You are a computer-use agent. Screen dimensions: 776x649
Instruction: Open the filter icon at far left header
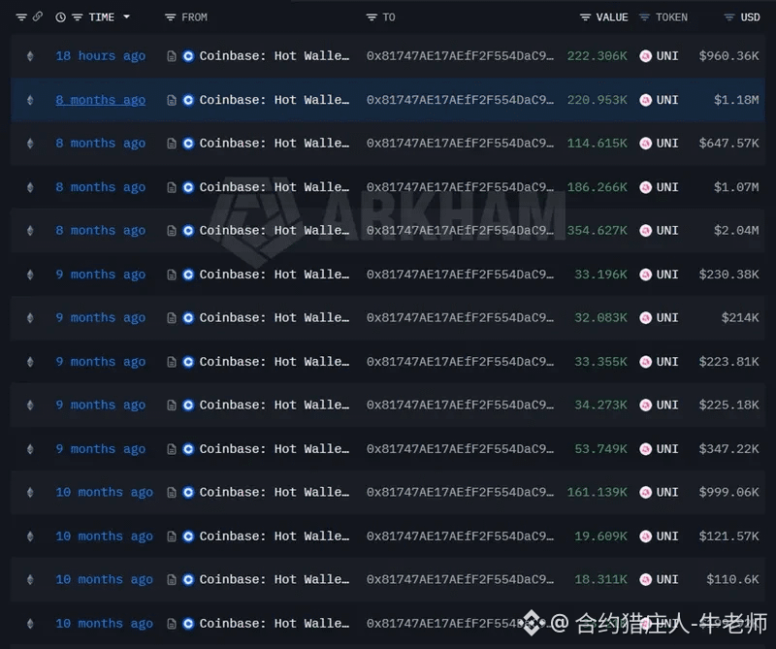click(x=21, y=17)
